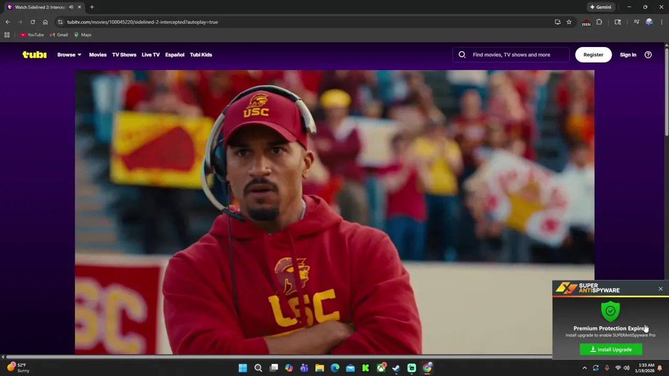Open Microsoft Teams from taskbar
The image size is (669, 376).
click(304, 368)
